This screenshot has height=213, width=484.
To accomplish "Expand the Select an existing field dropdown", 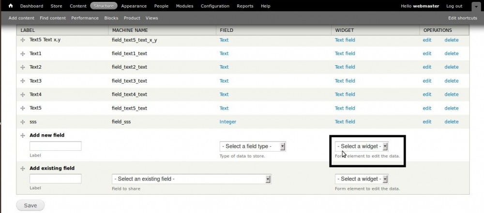I will [x=191, y=179].
